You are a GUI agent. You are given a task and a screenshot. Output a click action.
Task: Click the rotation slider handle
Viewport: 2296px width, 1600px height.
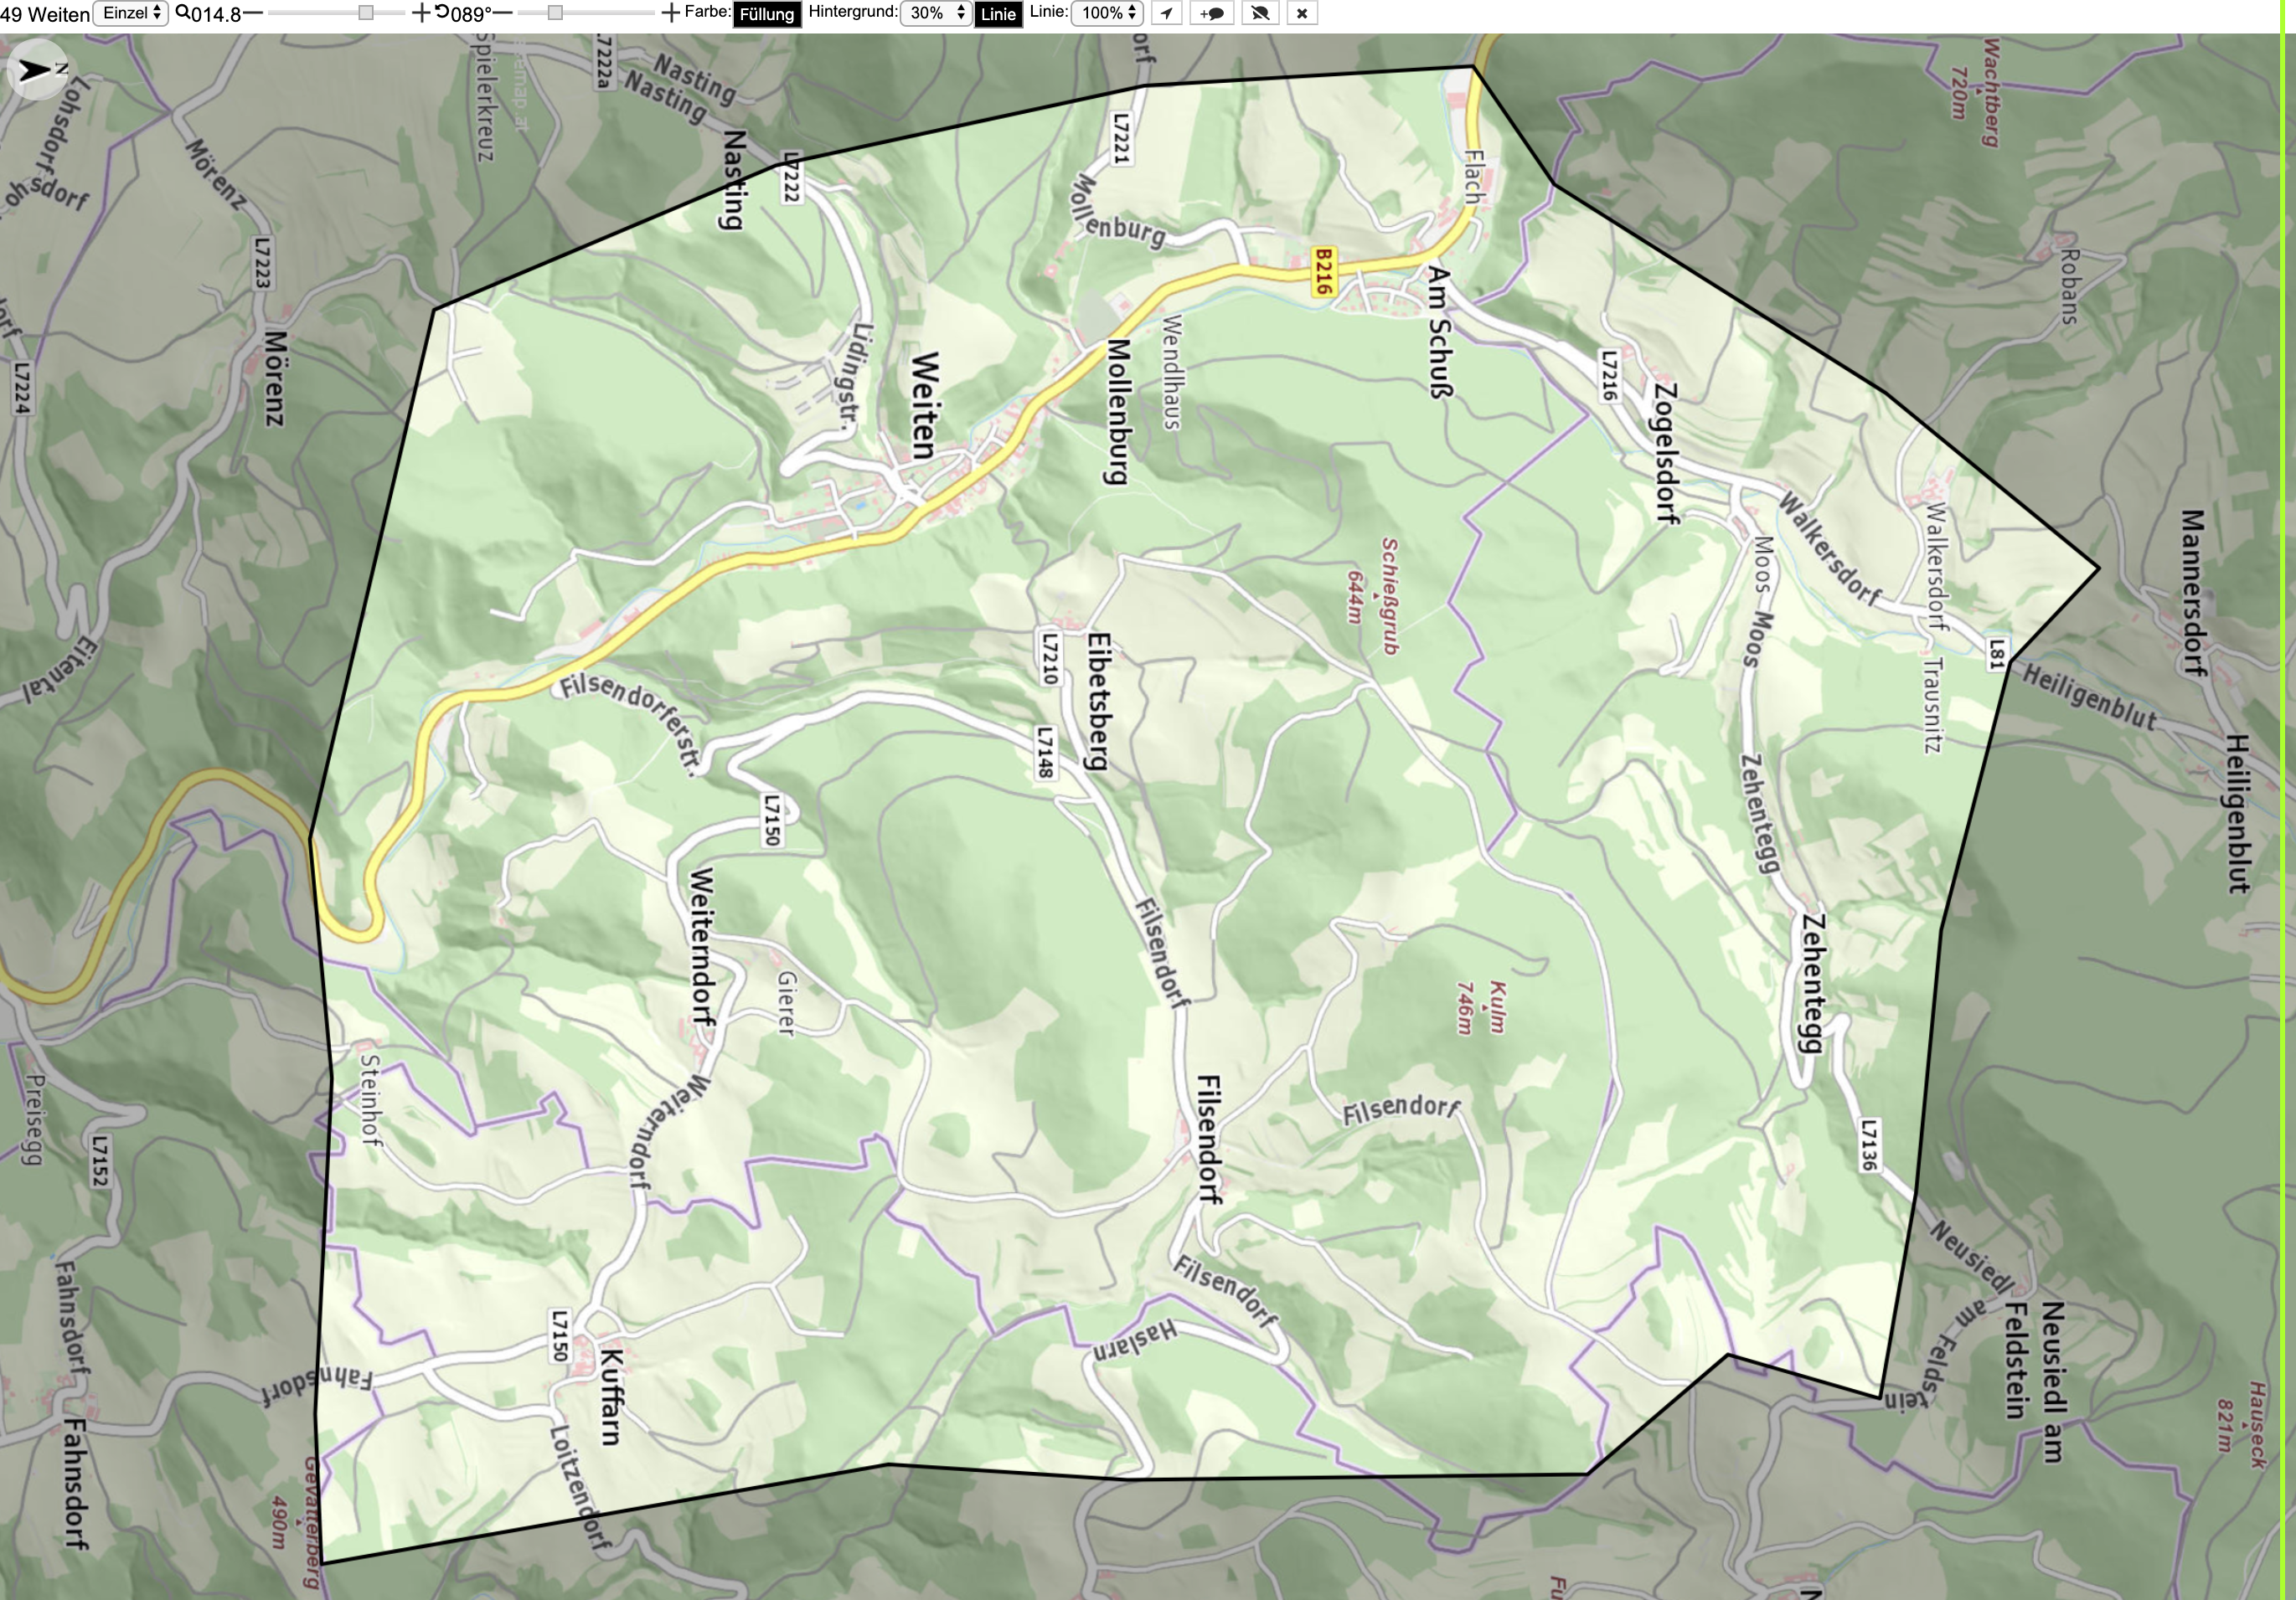pyautogui.click(x=555, y=13)
